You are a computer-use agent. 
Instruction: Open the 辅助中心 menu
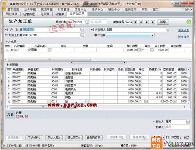[114, 9]
